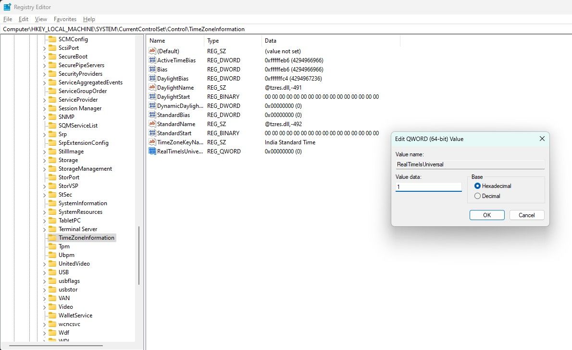Viewport: 572px width, 350px height.
Task: Click the REG_BINARY icon beside DaylightStart
Action: [x=152, y=96]
